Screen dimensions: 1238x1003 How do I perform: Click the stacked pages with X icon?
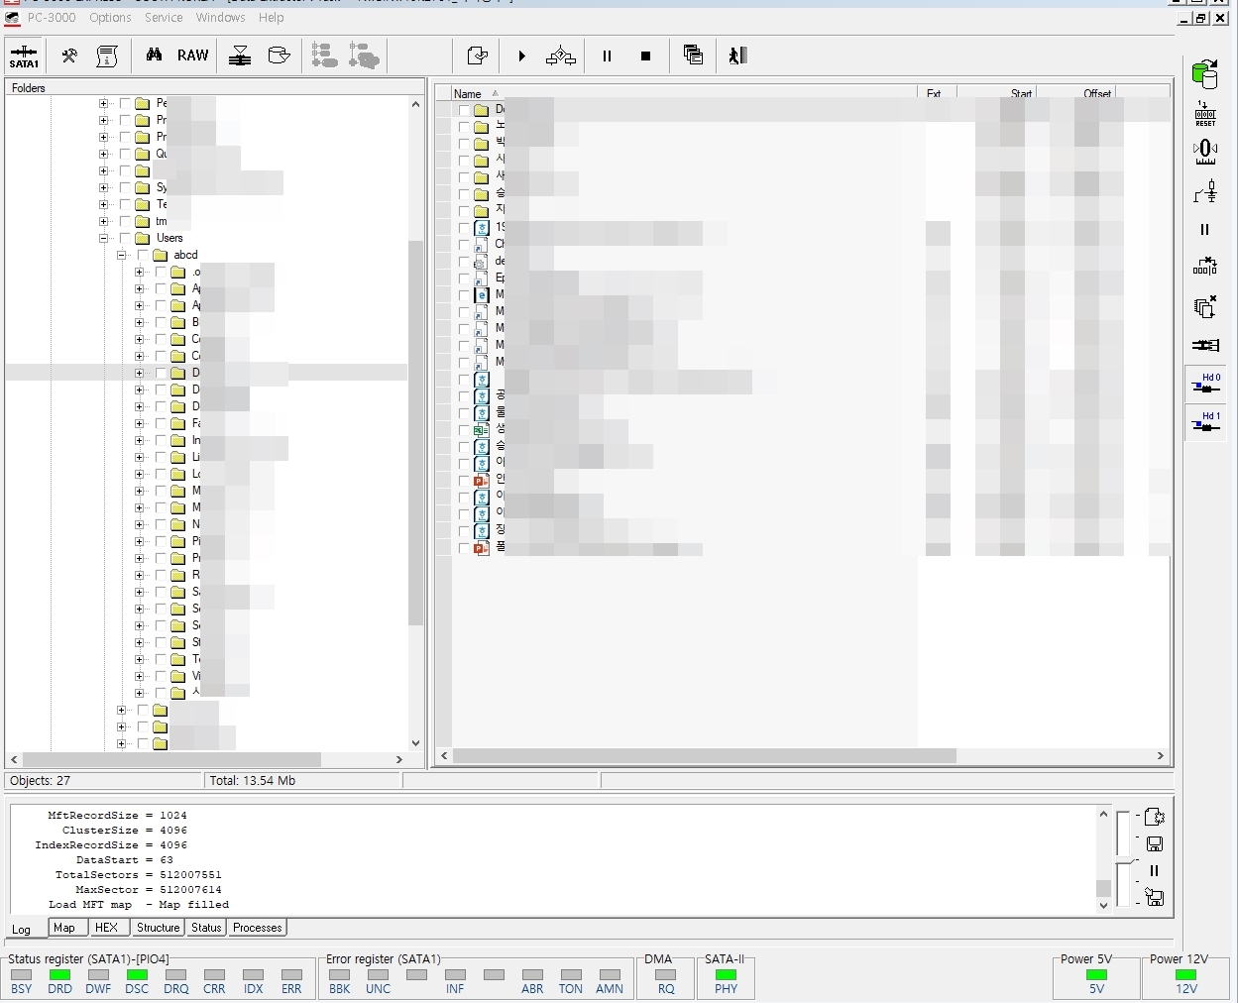point(1205,307)
